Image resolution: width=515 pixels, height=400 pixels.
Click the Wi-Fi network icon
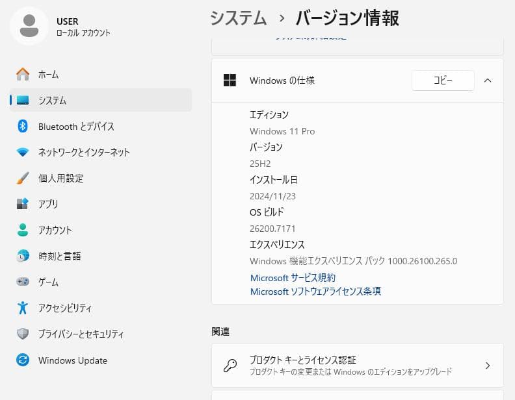23,152
